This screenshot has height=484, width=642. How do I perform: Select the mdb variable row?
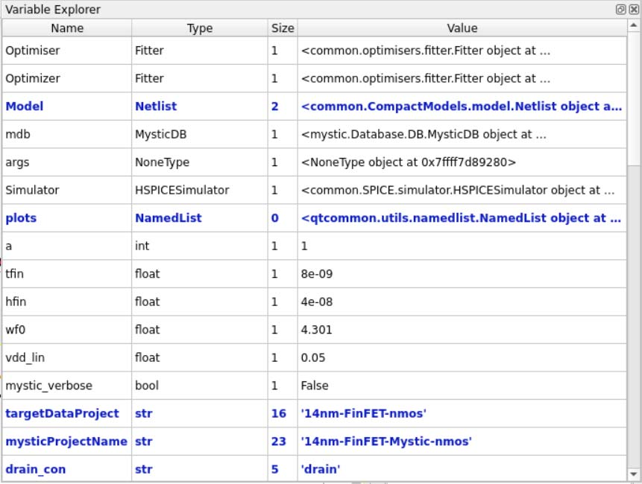click(x=17, y=135)
